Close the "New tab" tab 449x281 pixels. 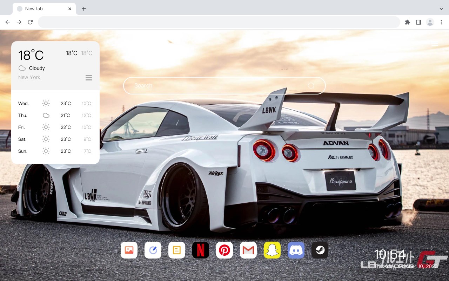(70, 9)
